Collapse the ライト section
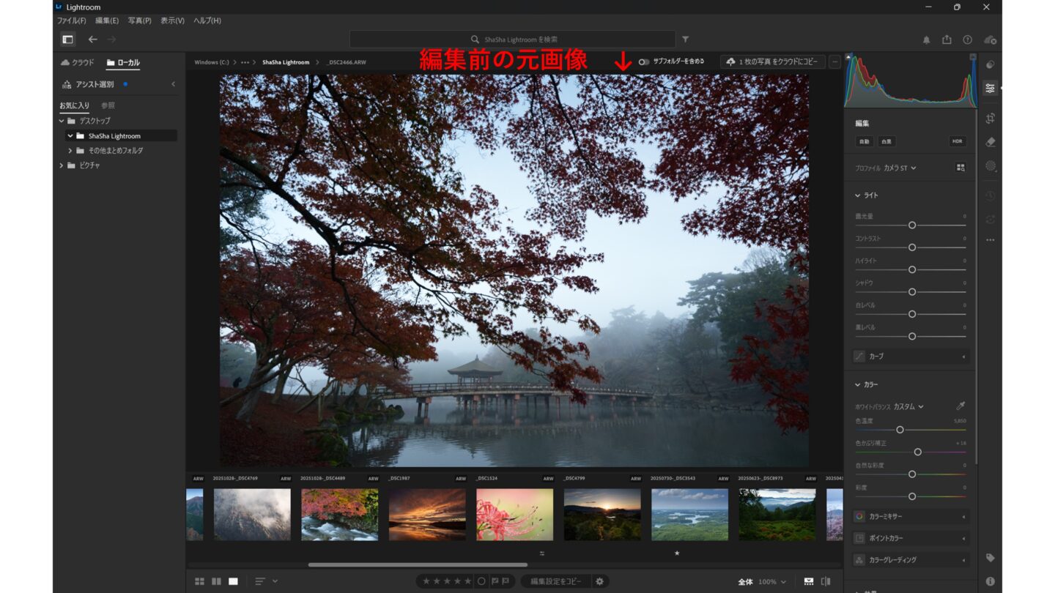The width and height of the screenshot is (1055, 593). 858,195
